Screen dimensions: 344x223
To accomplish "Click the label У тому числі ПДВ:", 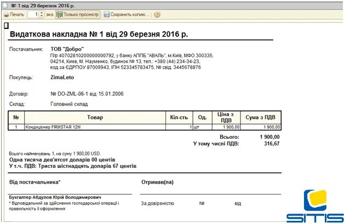I will click(x=216, y=144).
